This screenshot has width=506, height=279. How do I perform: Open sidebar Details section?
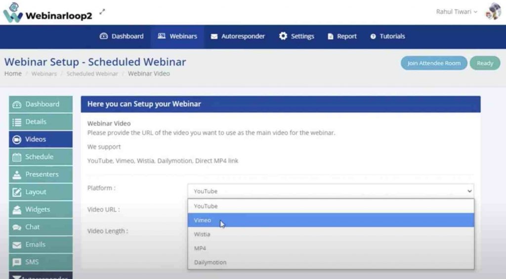pos(41,121)
